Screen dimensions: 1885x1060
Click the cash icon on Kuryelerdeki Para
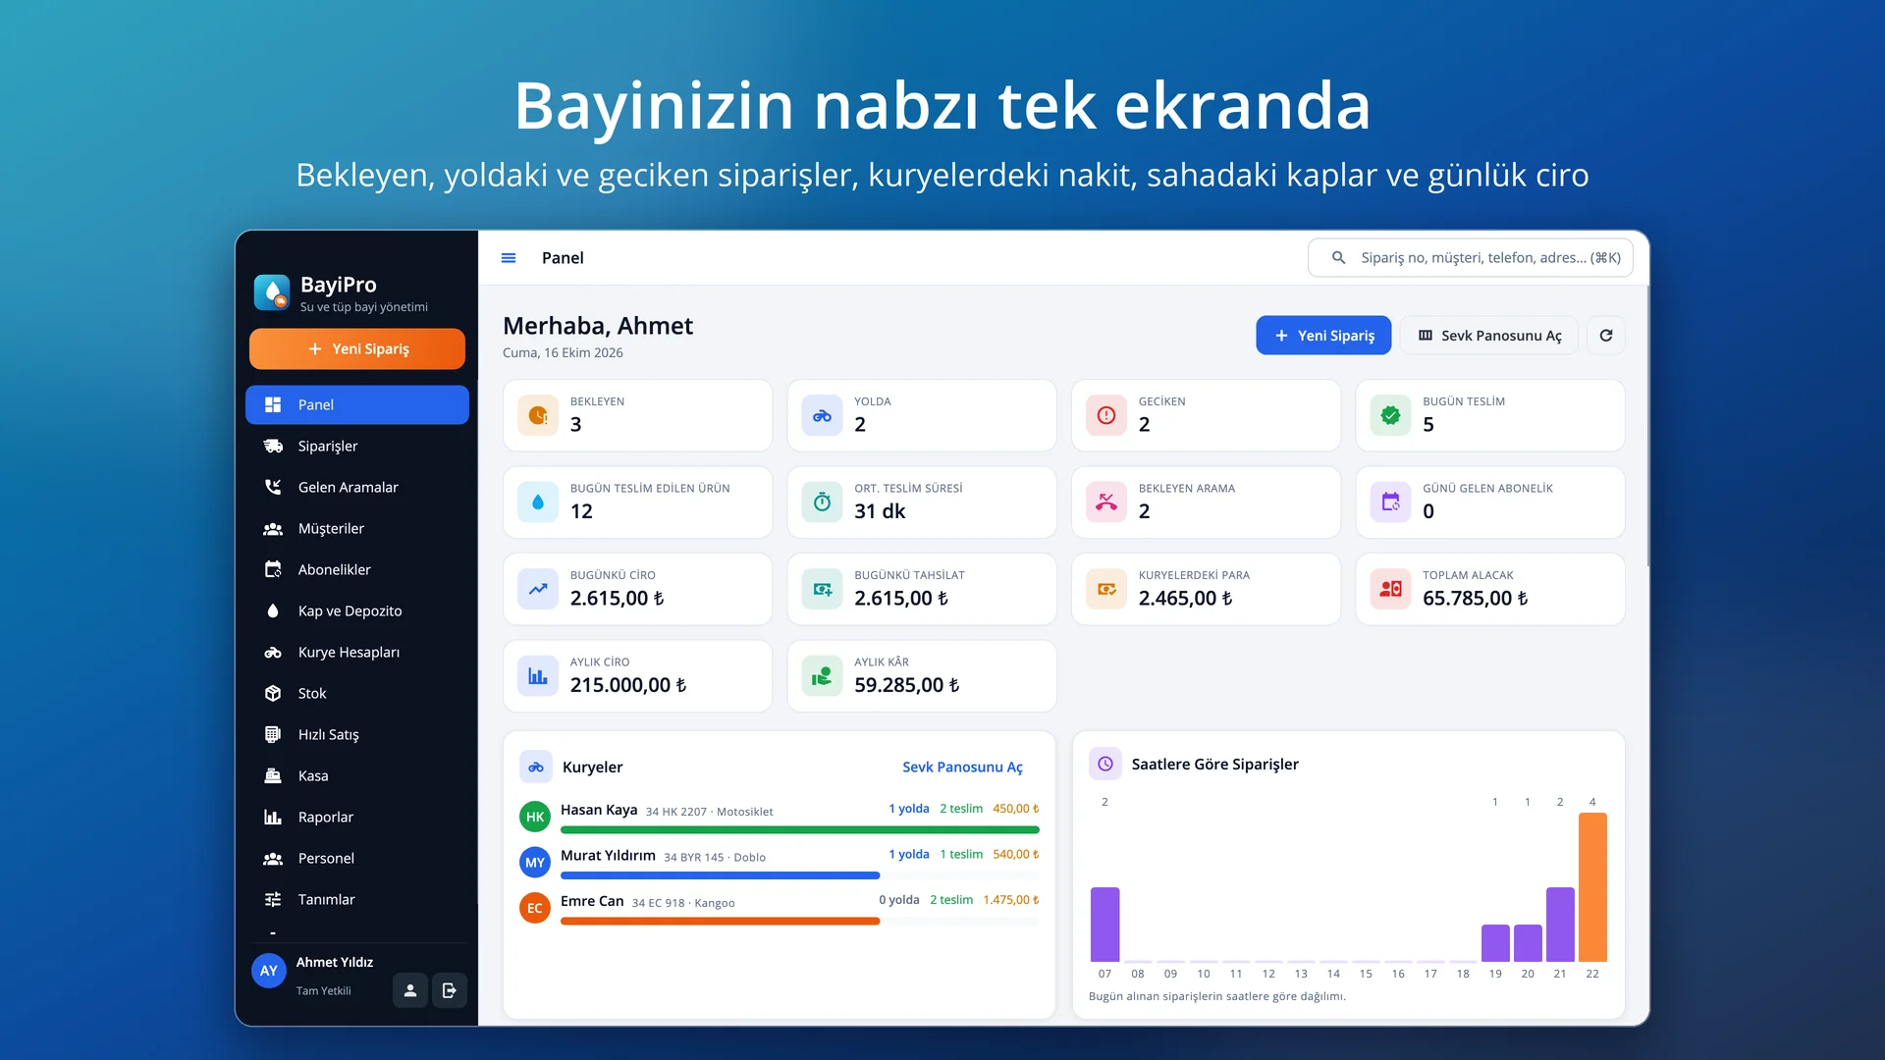tap(1106, 590)
